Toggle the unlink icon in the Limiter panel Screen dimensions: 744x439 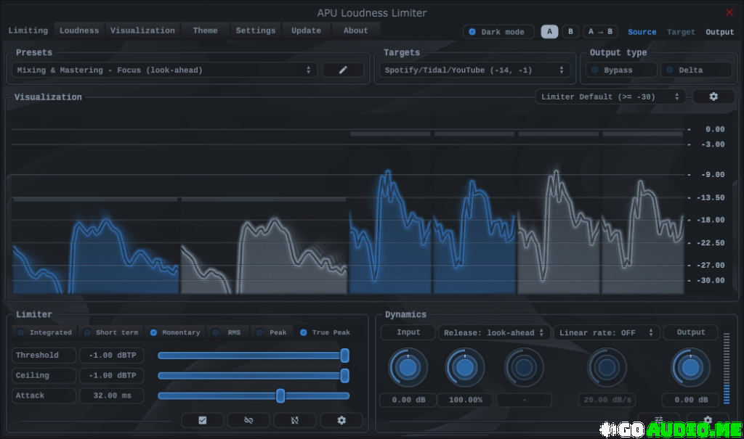point(248,419)
